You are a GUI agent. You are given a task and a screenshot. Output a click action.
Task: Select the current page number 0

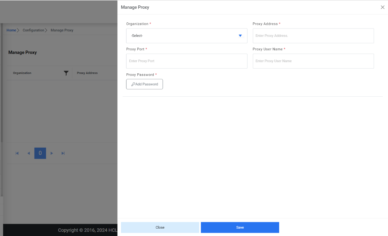tap(40, 153)
